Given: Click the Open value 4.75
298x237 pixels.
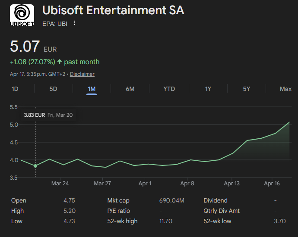Looking at the screenshot, I should click(x=69, y=200).
